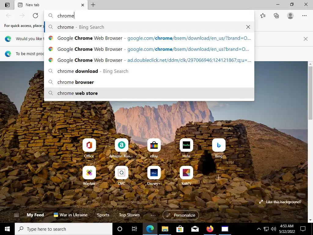Select the Sports feed tab

click(103, 215)
